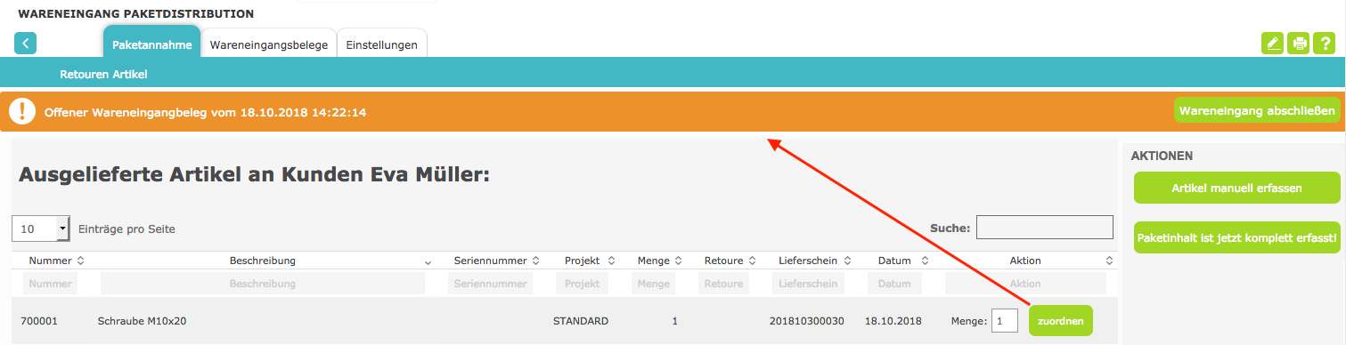The image size is (1346, 345).
Task: Focus the Seriennummer filter field
Action: click(x=491, y=284)
